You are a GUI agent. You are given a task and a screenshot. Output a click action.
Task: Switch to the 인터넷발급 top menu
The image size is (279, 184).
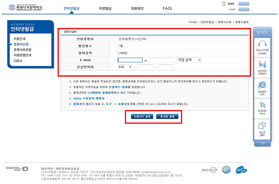click(72, 9)
